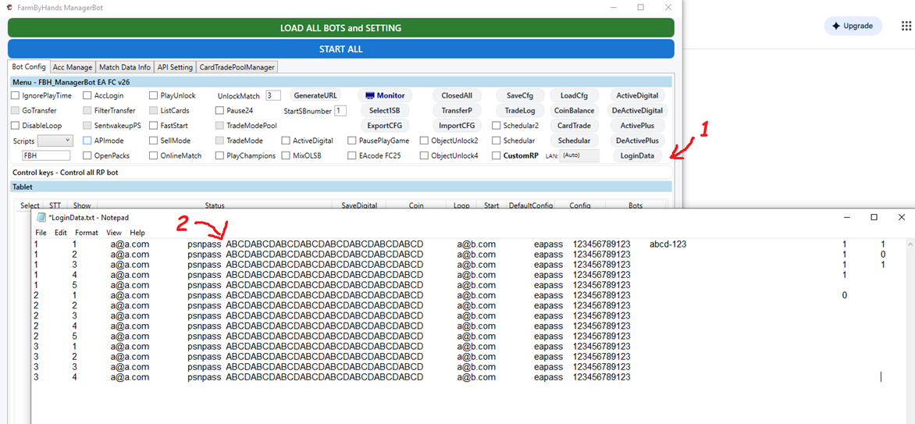Click the CoinBalance button

(x=574, y=110)
